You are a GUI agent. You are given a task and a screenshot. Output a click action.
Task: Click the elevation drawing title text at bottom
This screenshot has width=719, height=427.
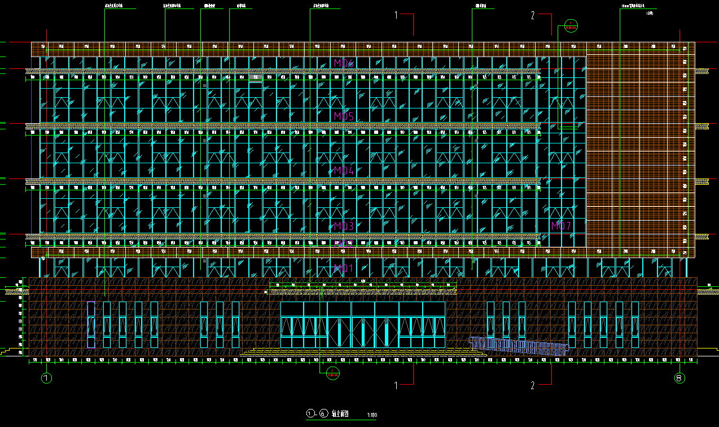coord(340,413)
